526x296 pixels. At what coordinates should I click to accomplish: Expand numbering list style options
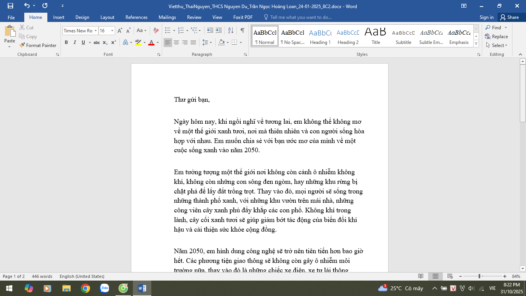(x=187, y=30)
